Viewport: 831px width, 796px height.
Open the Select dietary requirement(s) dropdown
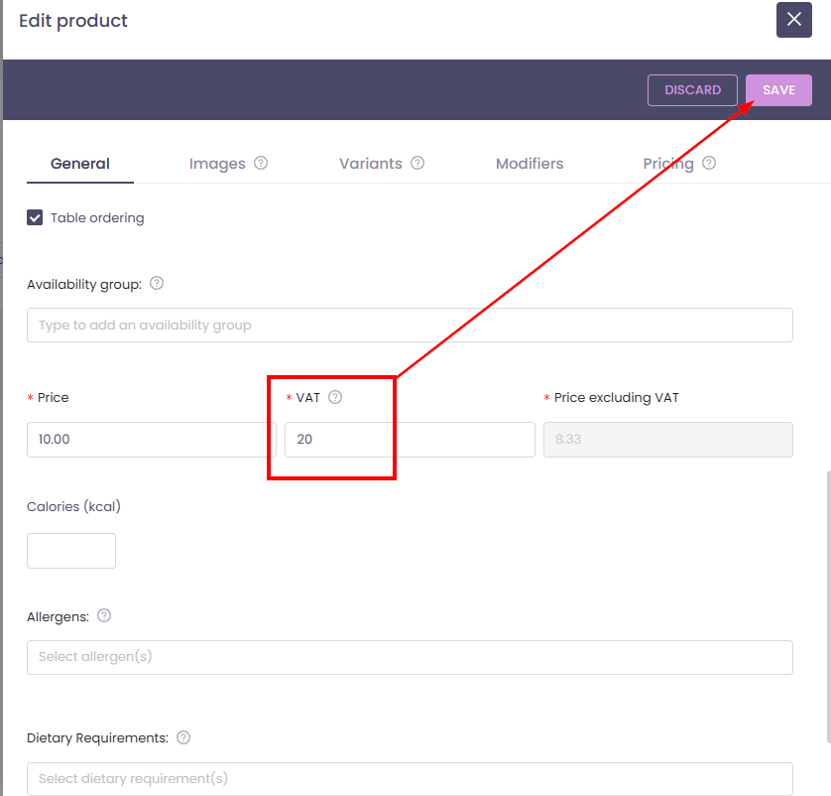pyautogui.click(x=410, y=779)
